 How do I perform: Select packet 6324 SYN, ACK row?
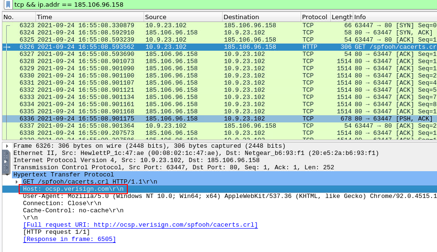[220, 33]
